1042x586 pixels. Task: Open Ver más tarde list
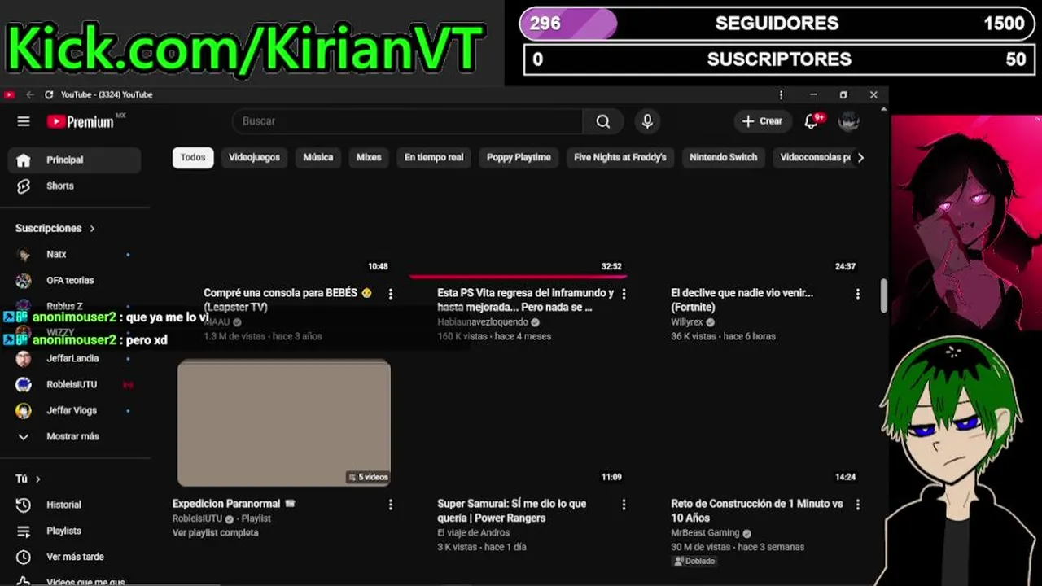(x=74, y=558)
